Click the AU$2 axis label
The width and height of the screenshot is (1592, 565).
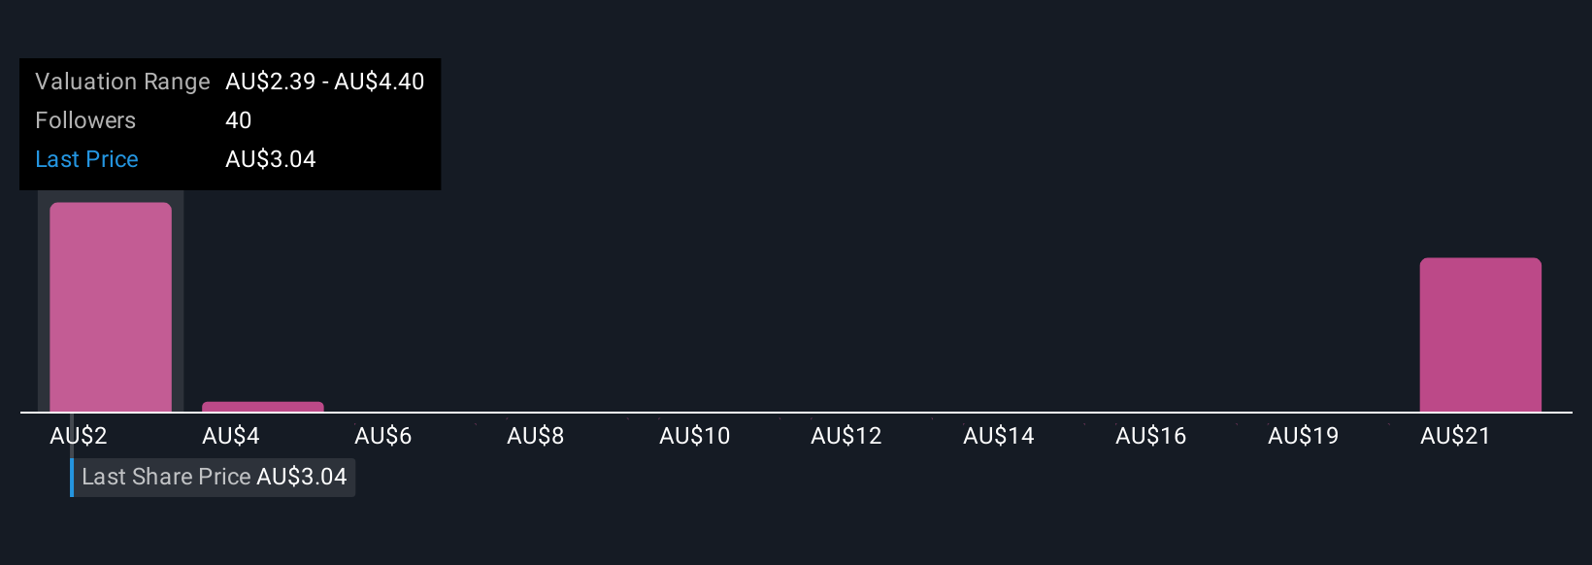pyautogui.click(x=79, y=436)
